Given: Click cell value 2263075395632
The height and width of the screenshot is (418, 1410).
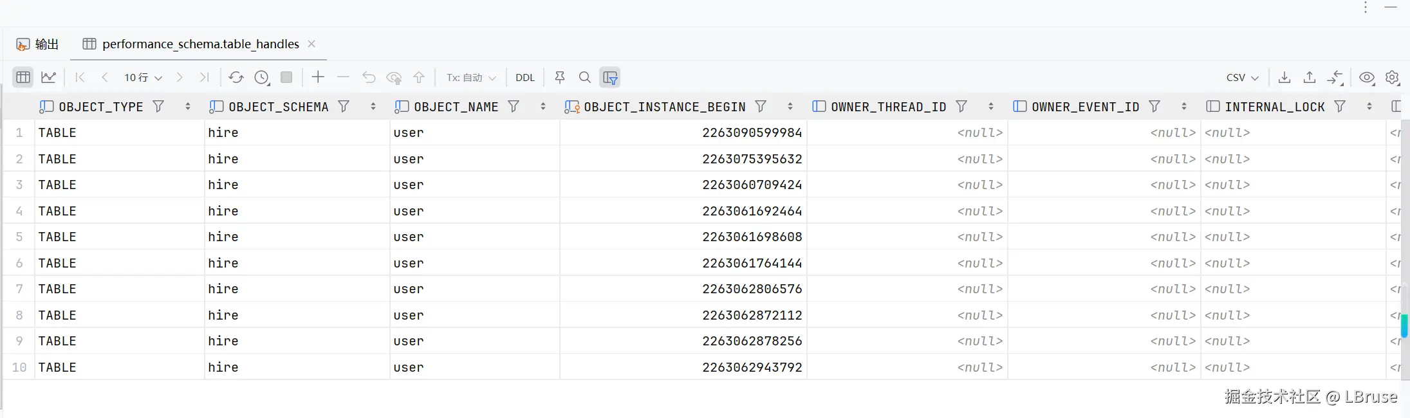Looking at the screenshot, I should (752, 159).
